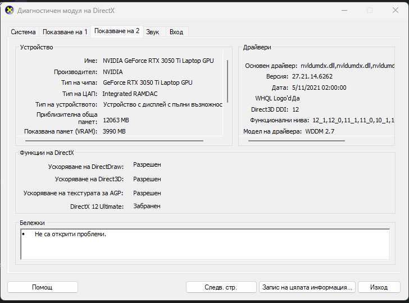
Task: Open the Показване на 1 tab
Action: coord(65,32)
